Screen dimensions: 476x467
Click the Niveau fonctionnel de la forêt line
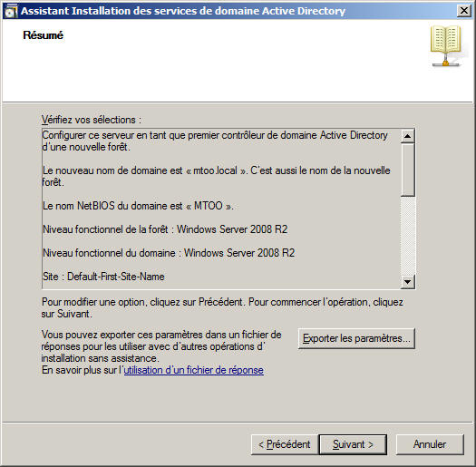[x=165, y=229]
